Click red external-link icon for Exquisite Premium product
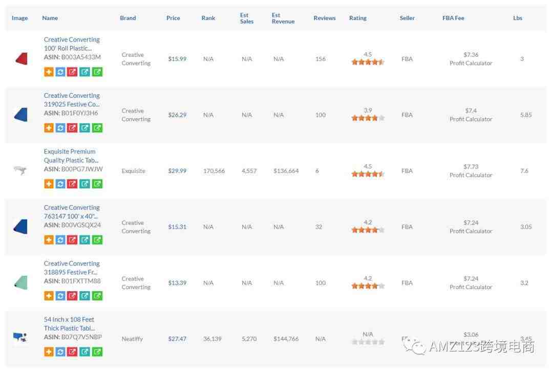The height and width of the screenshot is (371, 553). [73, 184]
